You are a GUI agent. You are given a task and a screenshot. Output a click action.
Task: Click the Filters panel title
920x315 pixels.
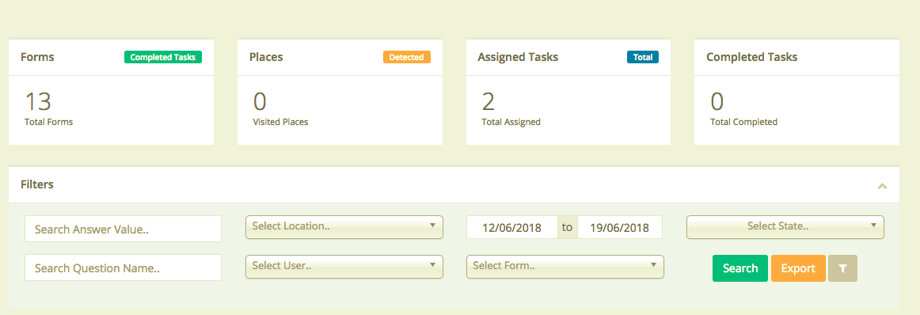point(37,184)
